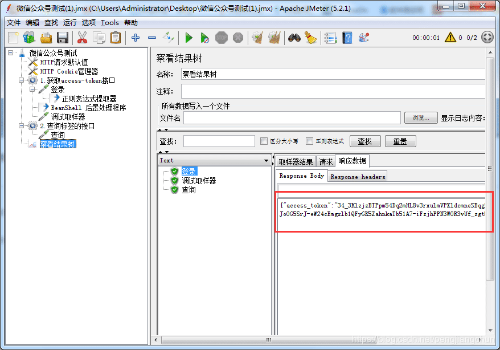Click the Paste clipboard icon

(116, 38)
